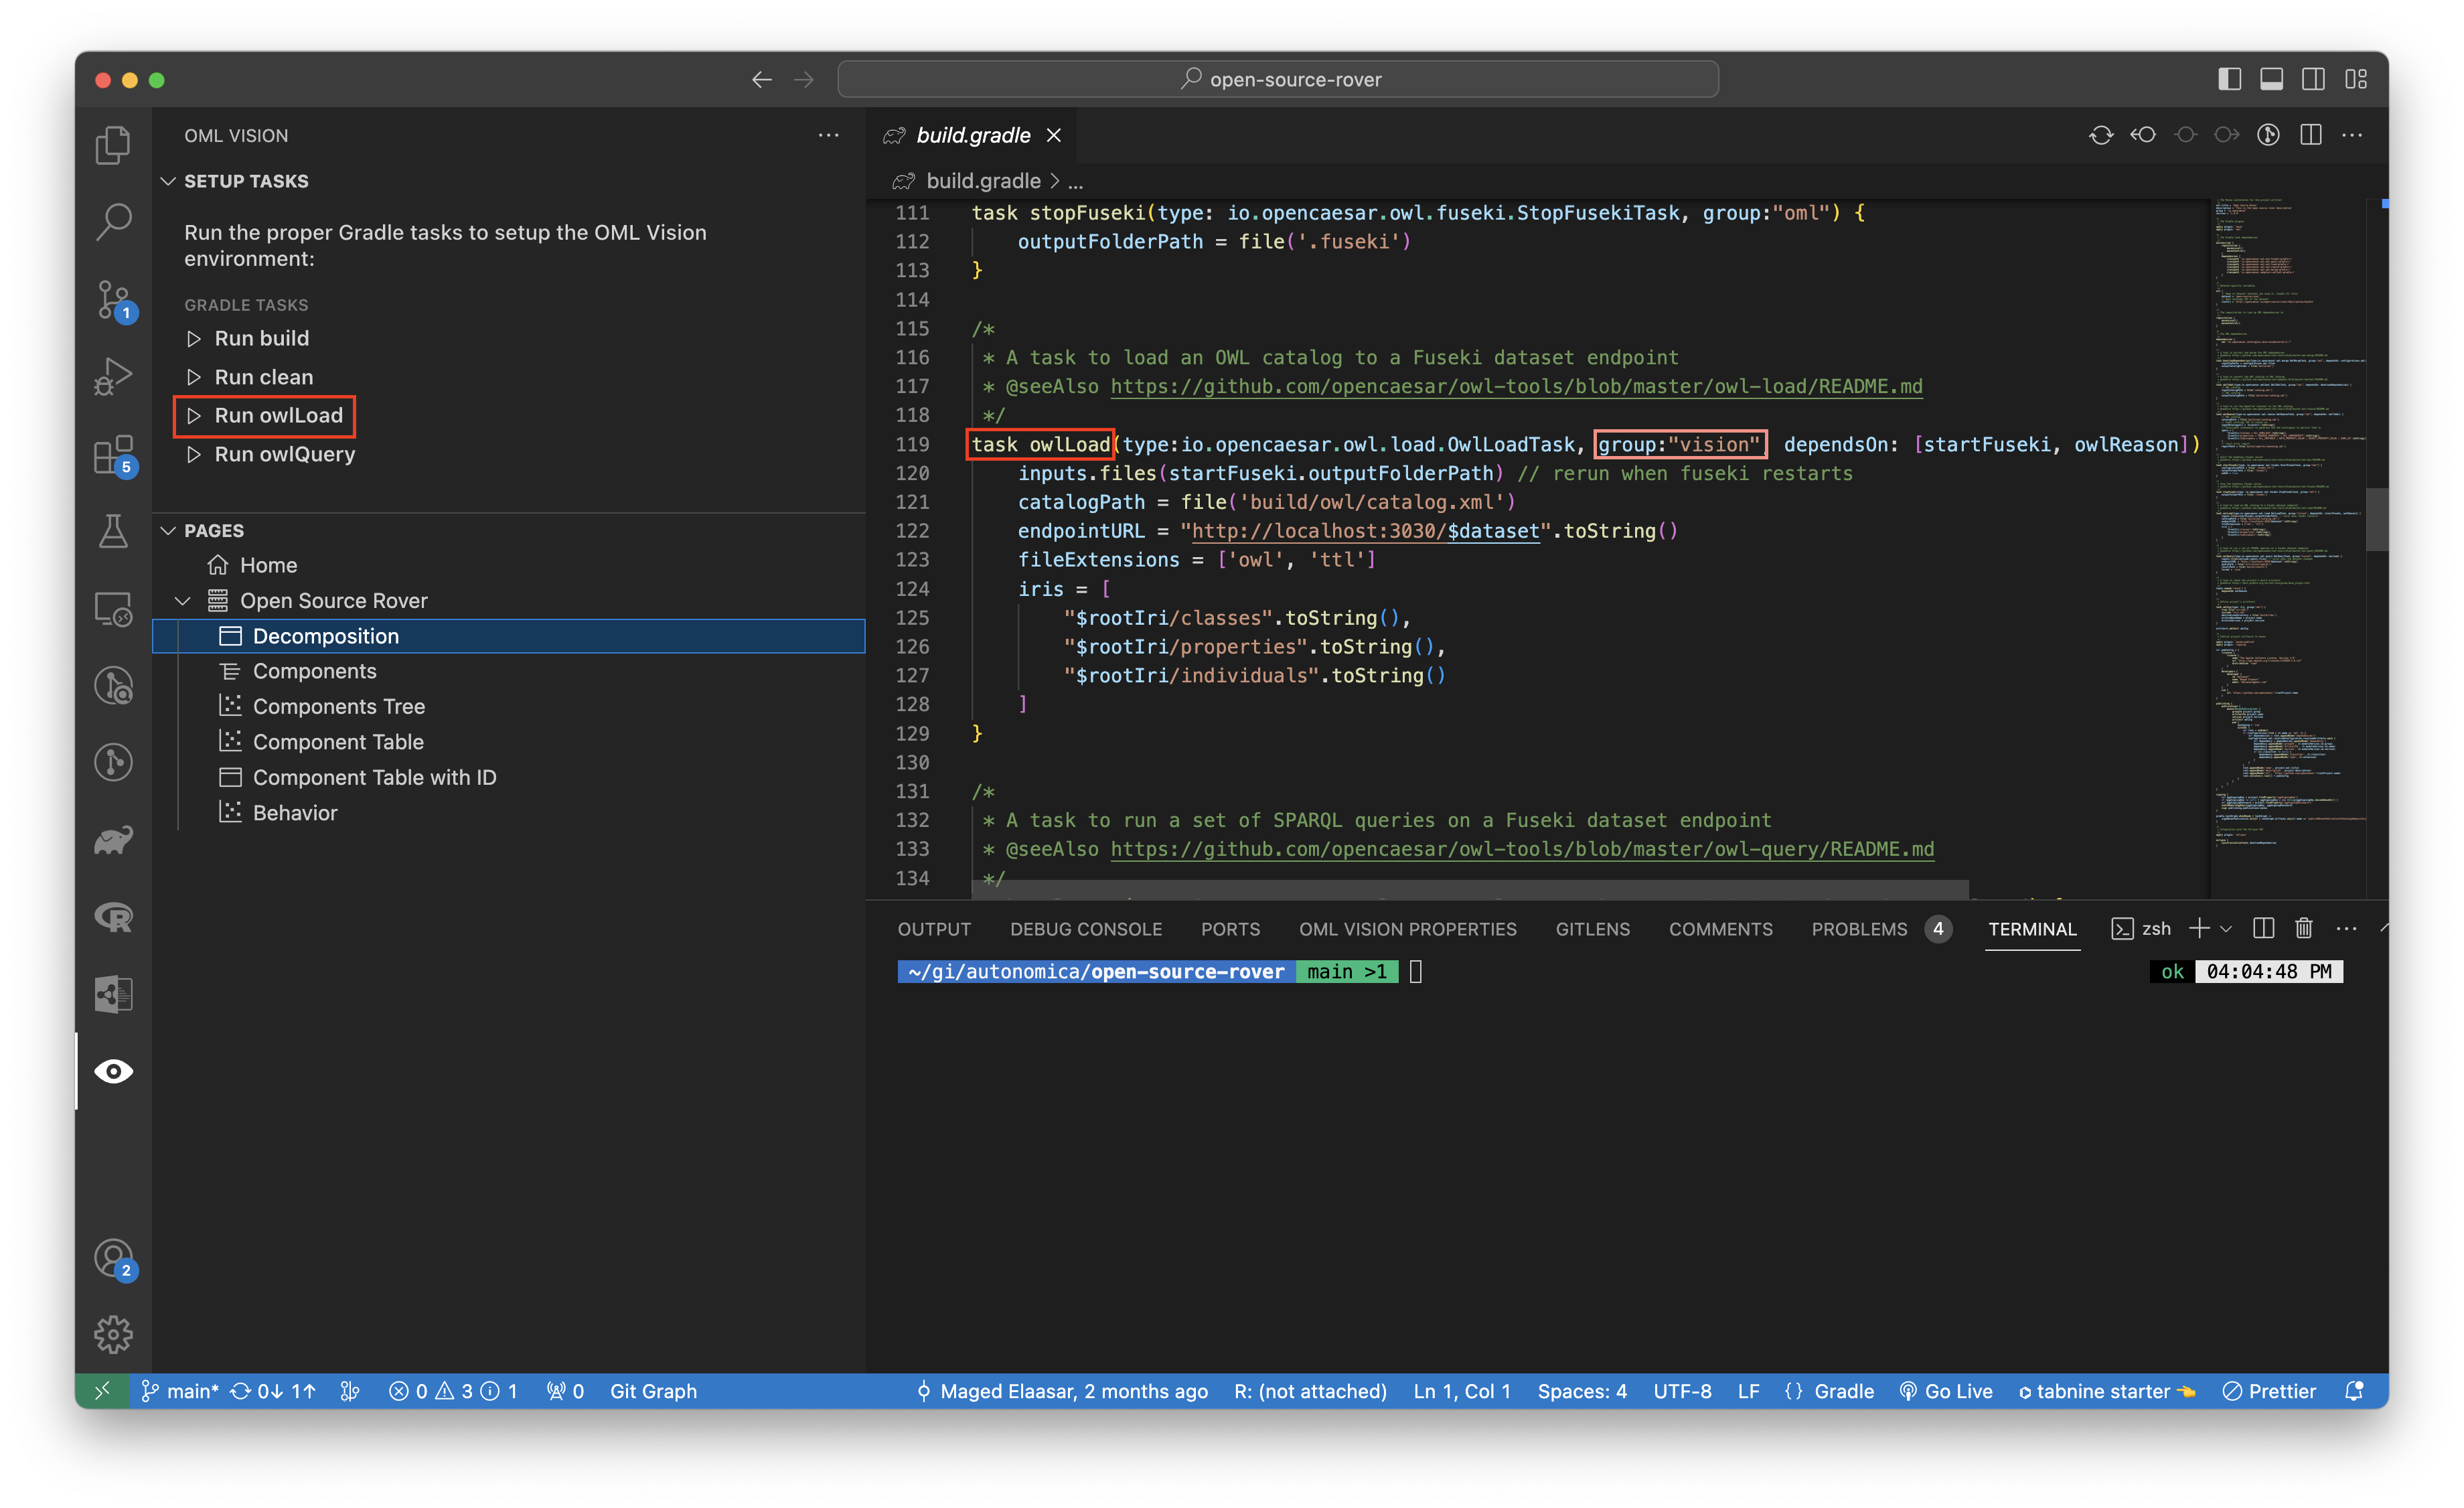Open the Explorer view in activity bar
The height and width of the screenshot is (1508, 2464).
pos(113,145)
